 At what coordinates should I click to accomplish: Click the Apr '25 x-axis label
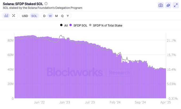[166, 102]
